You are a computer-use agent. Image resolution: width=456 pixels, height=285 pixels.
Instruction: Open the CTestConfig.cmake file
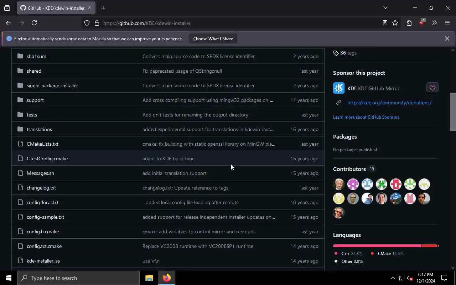tap(47, 159)
